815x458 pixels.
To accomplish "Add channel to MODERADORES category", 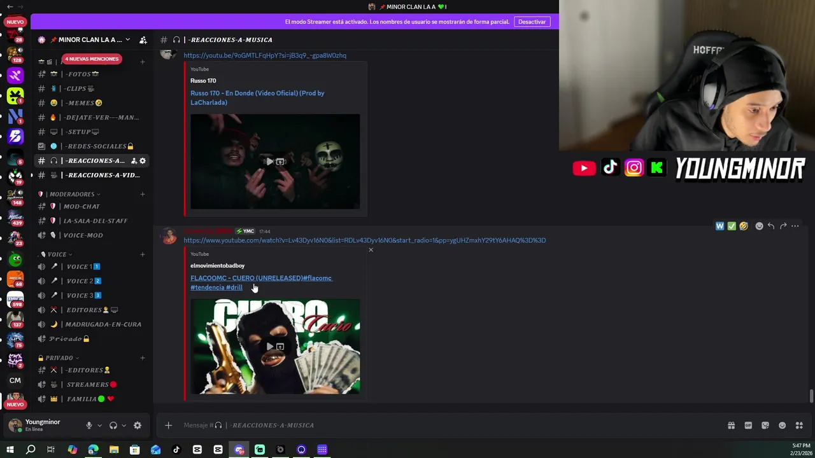I will point(143,194).
